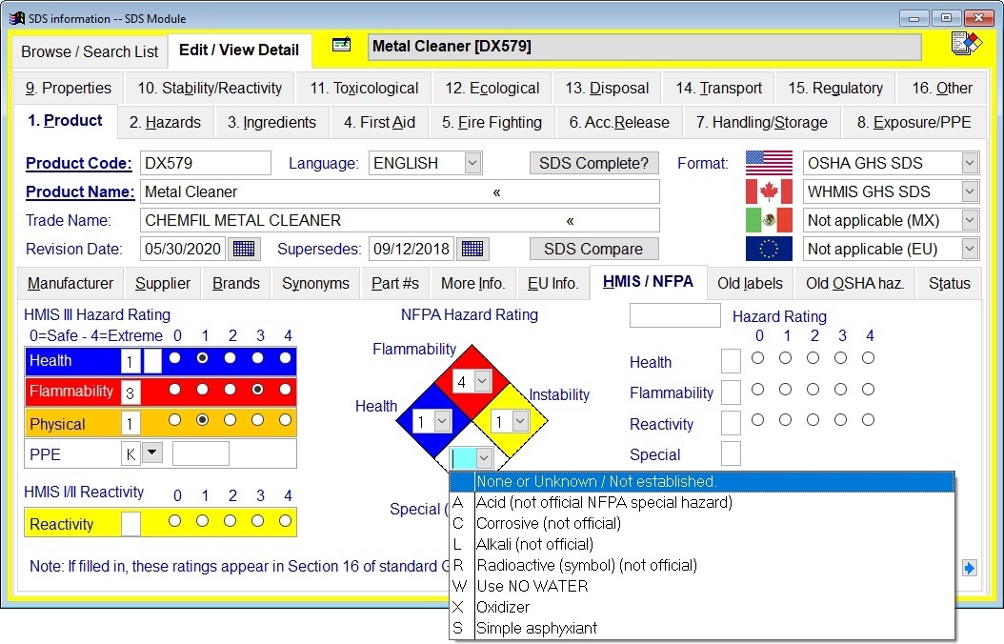Image resolution: width=1004 pixels, height=644 pixels.
Task: Open the Old labels sub-tab
Action: click(750, 283)
